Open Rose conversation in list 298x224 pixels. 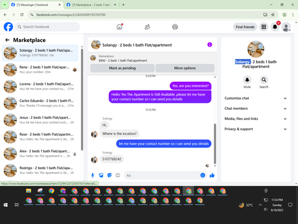tap(41, 137)
